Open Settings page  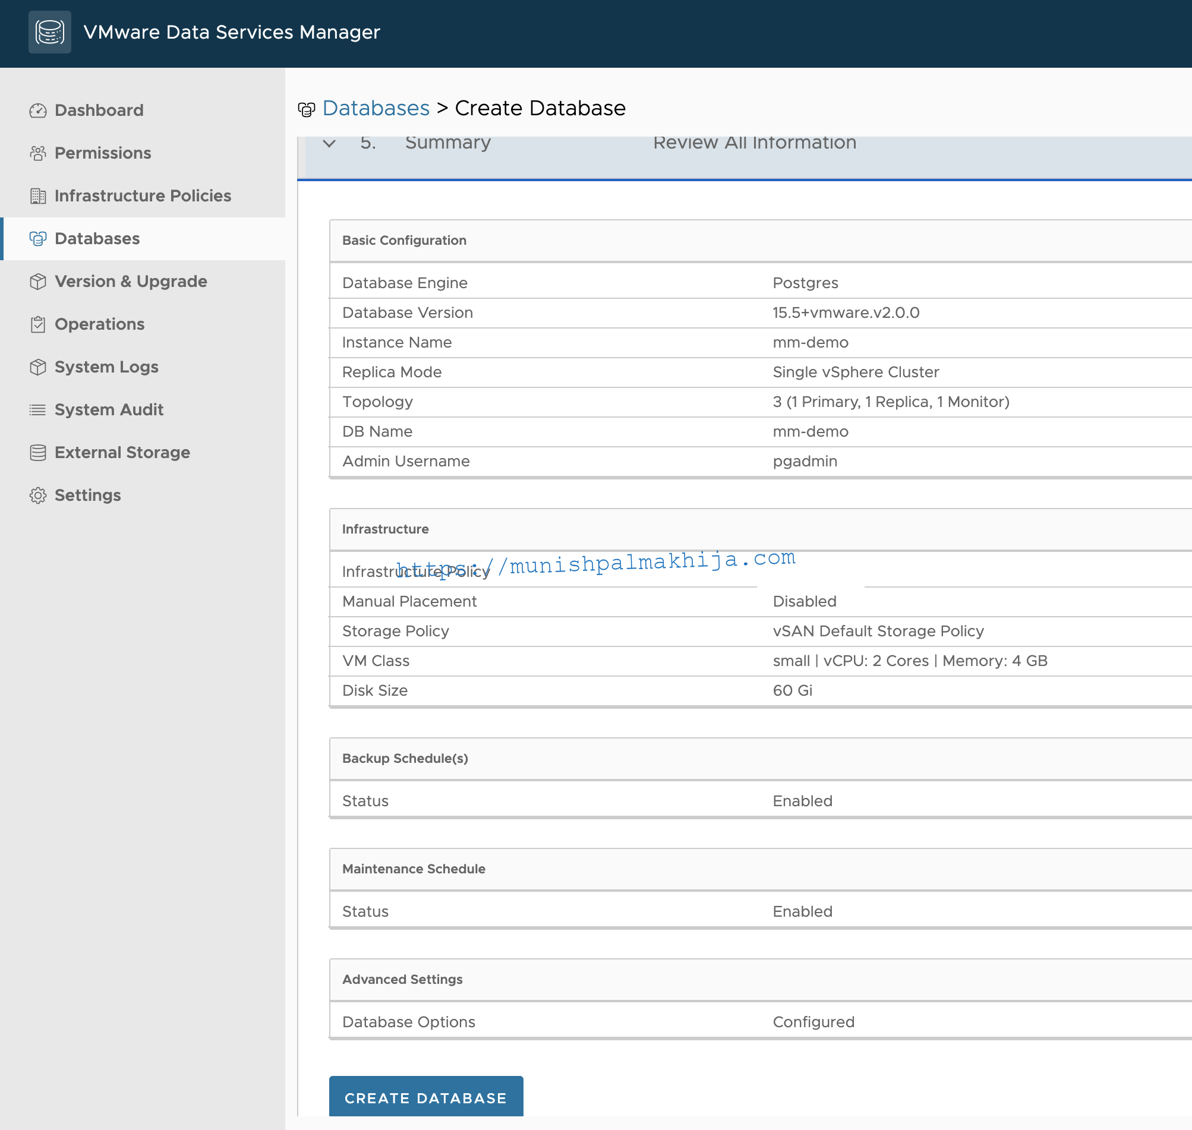click(x=143, y=495)
